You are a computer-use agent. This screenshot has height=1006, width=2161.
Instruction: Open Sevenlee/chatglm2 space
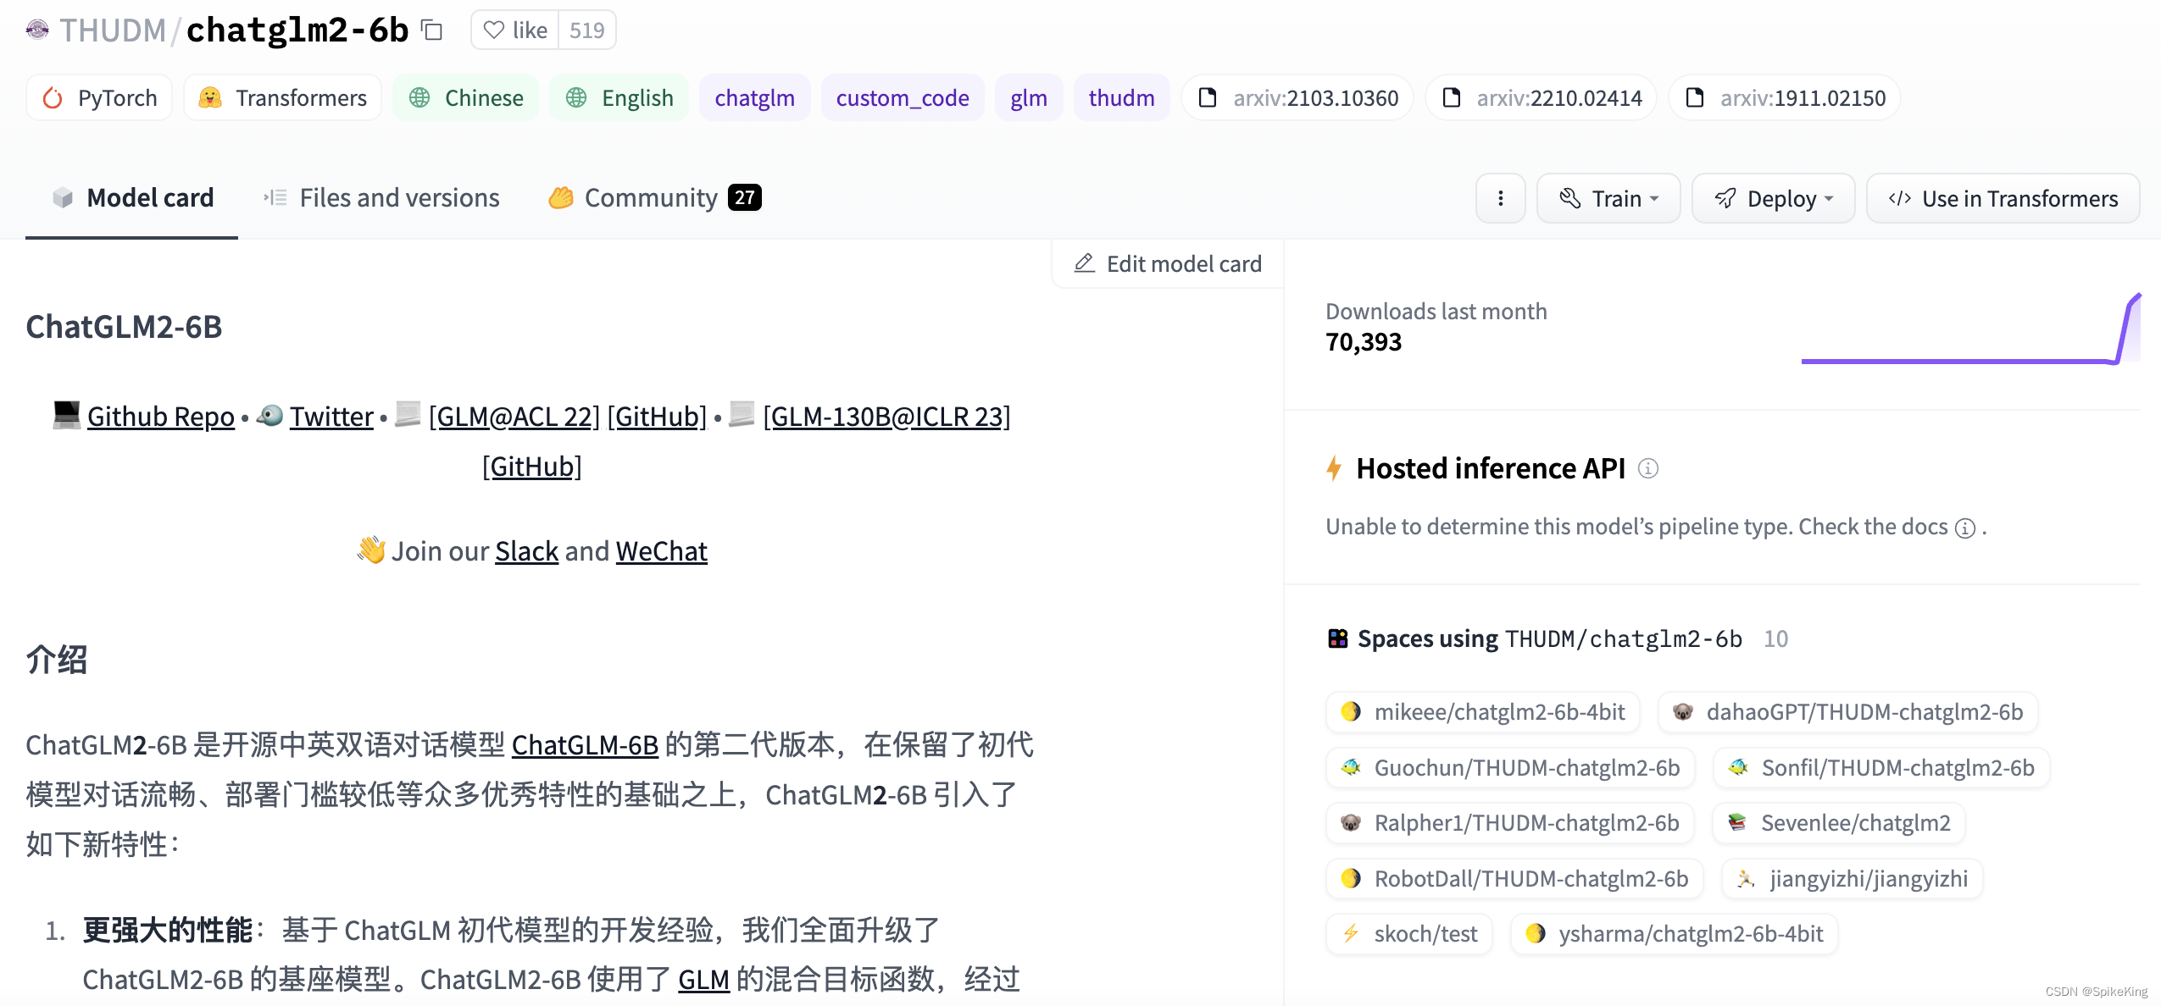point(1838,823)
